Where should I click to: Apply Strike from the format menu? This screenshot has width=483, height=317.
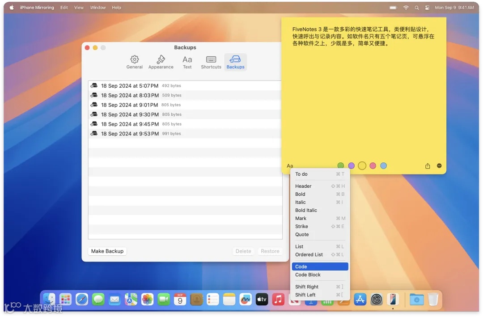coord(320,226)
